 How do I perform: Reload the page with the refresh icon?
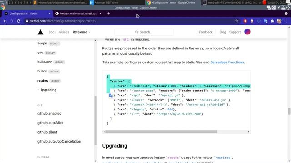(x=19, y=21)
